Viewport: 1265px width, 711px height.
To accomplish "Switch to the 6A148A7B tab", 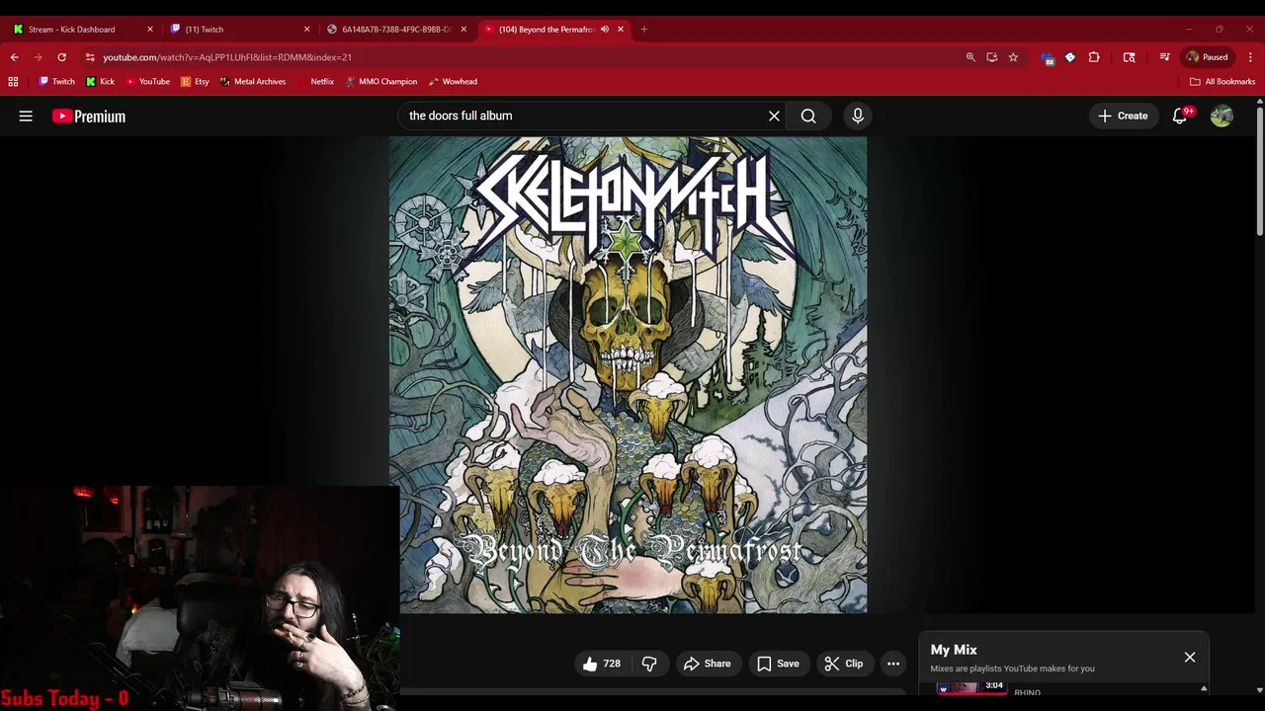I will pos(395,30).
